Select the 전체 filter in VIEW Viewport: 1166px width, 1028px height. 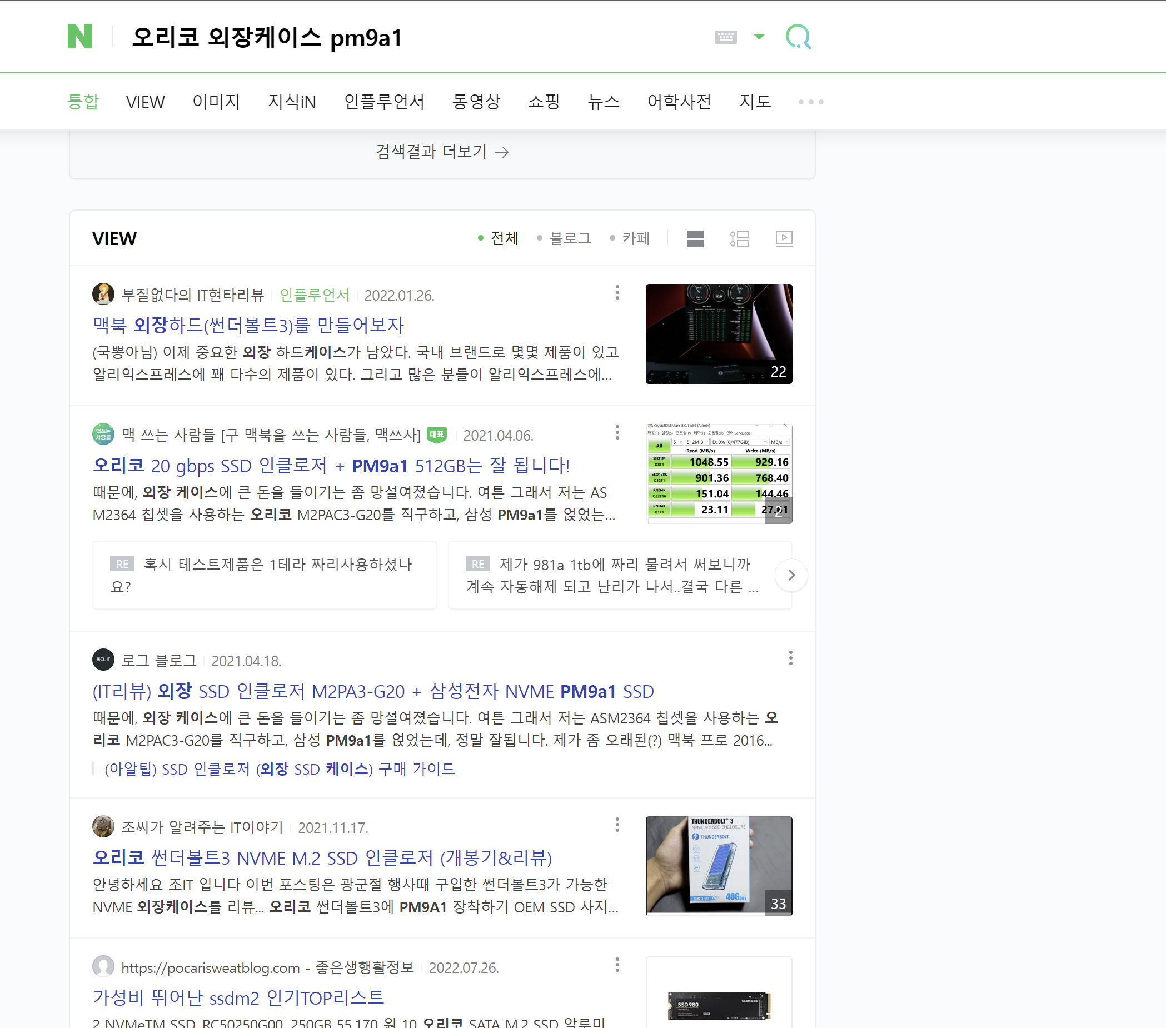point(504,238)
